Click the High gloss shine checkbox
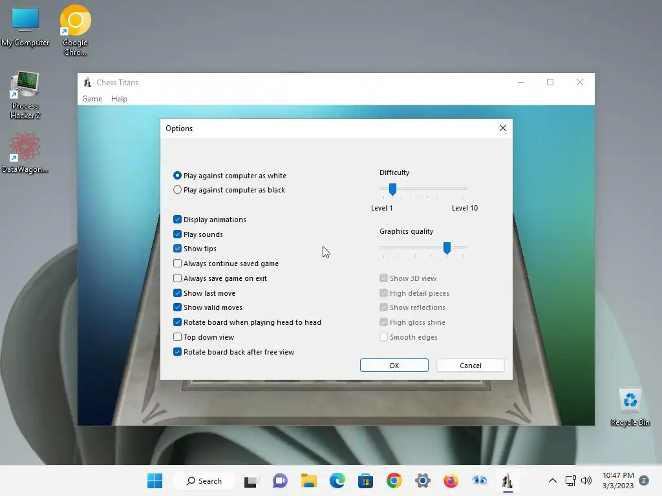This screenshot has height=496, width=662. click(x=383, y=322)
